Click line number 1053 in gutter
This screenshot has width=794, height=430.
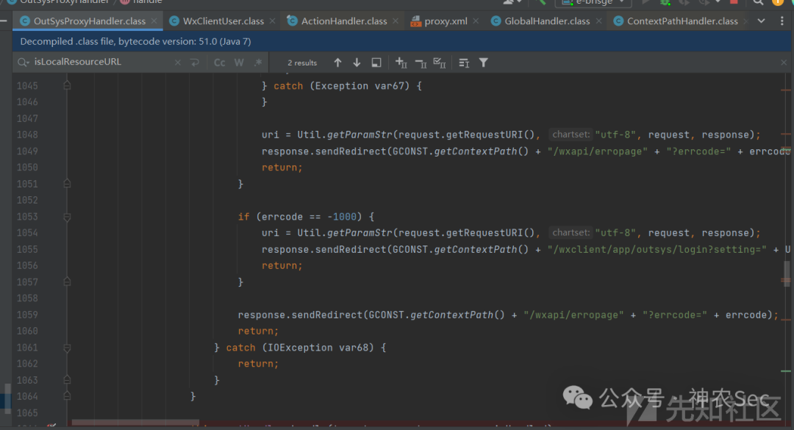pos(27,217)
